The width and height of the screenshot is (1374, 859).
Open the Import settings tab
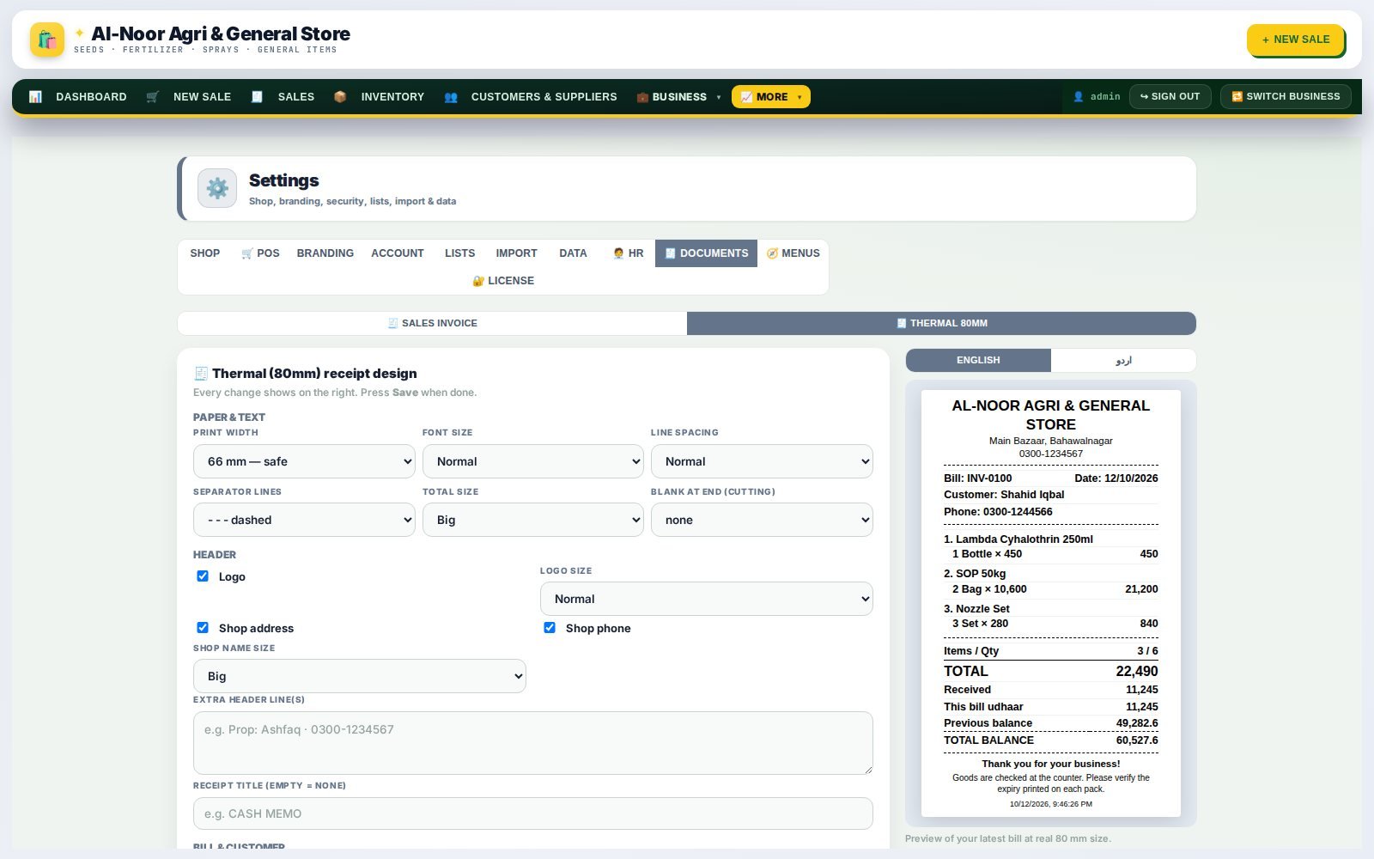[516, 253]
